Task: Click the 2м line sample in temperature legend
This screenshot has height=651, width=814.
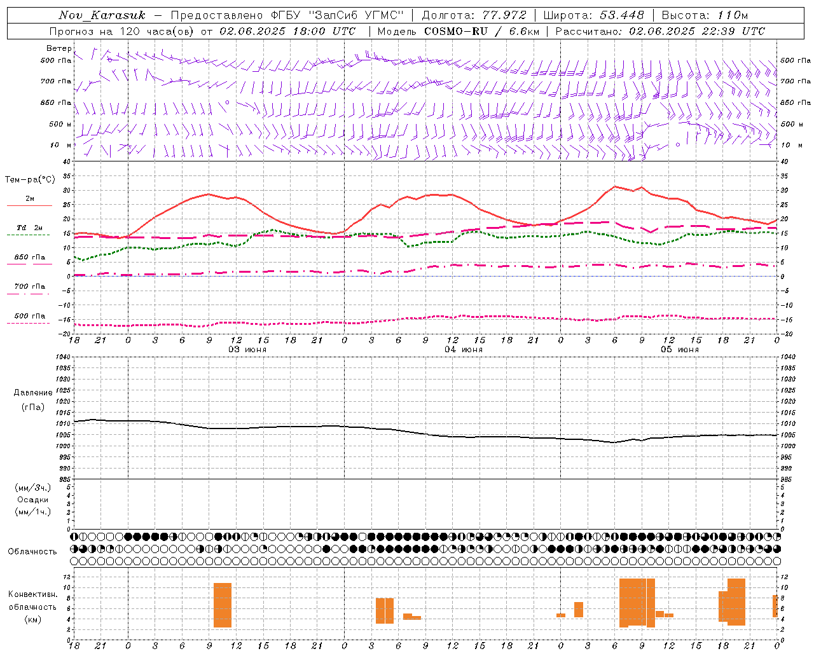Action: click(29, 205)
